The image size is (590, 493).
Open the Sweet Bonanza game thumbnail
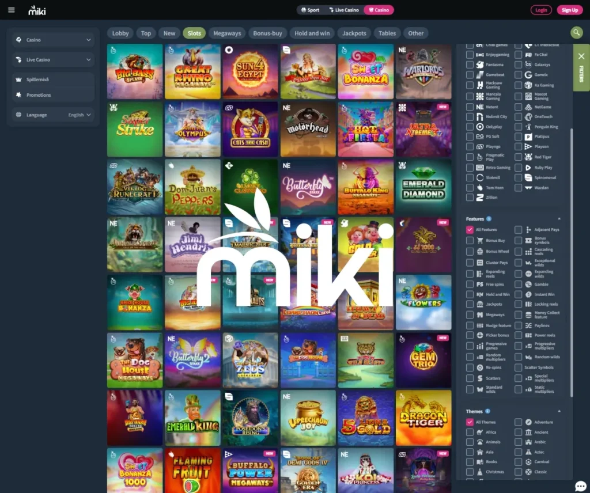click(x=366, y=71)
